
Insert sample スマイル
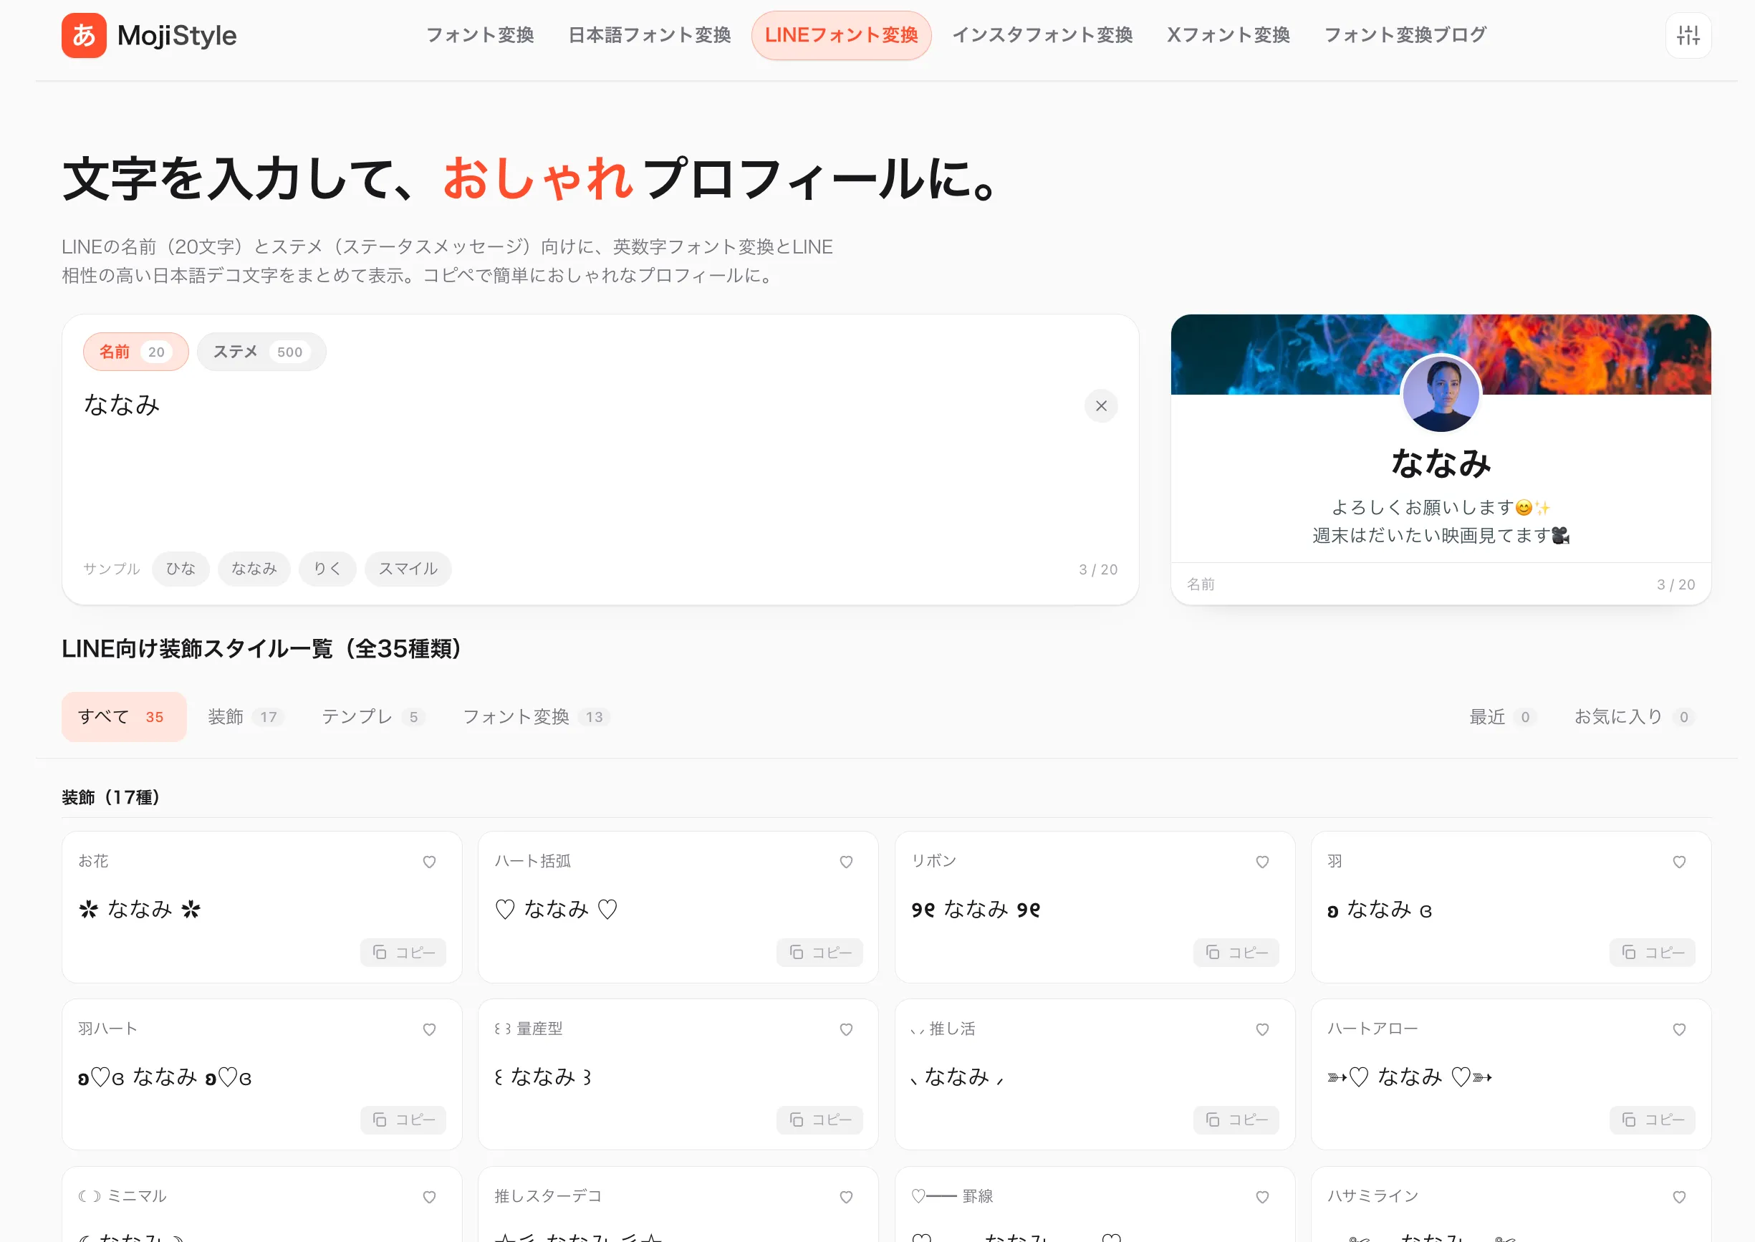(x=408, y=568)
